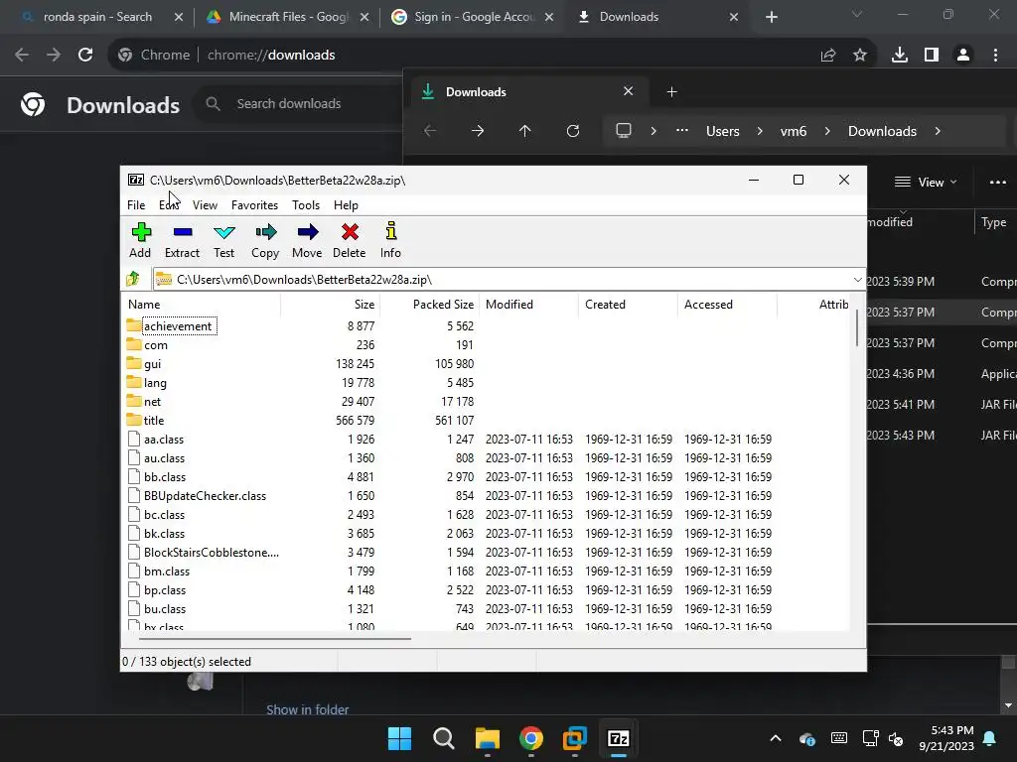The width and height of the screenshot is (1017, 762).
Task: Open the File Explorer View dropdown
Action: pyautogui.click(x=926, y=183)
